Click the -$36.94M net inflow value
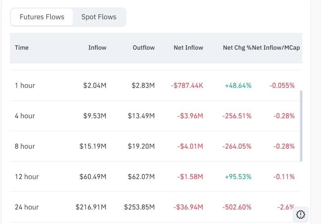 pyautogui.click(x=188, y=207)
